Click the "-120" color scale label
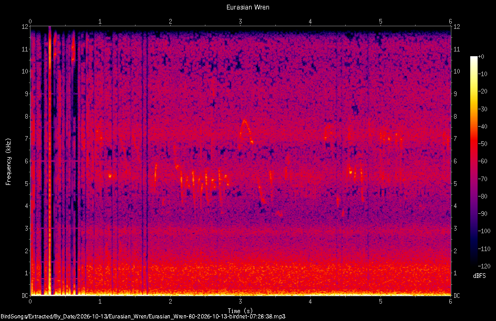Screen dimensions: 496x321 [x=484, y=266]
